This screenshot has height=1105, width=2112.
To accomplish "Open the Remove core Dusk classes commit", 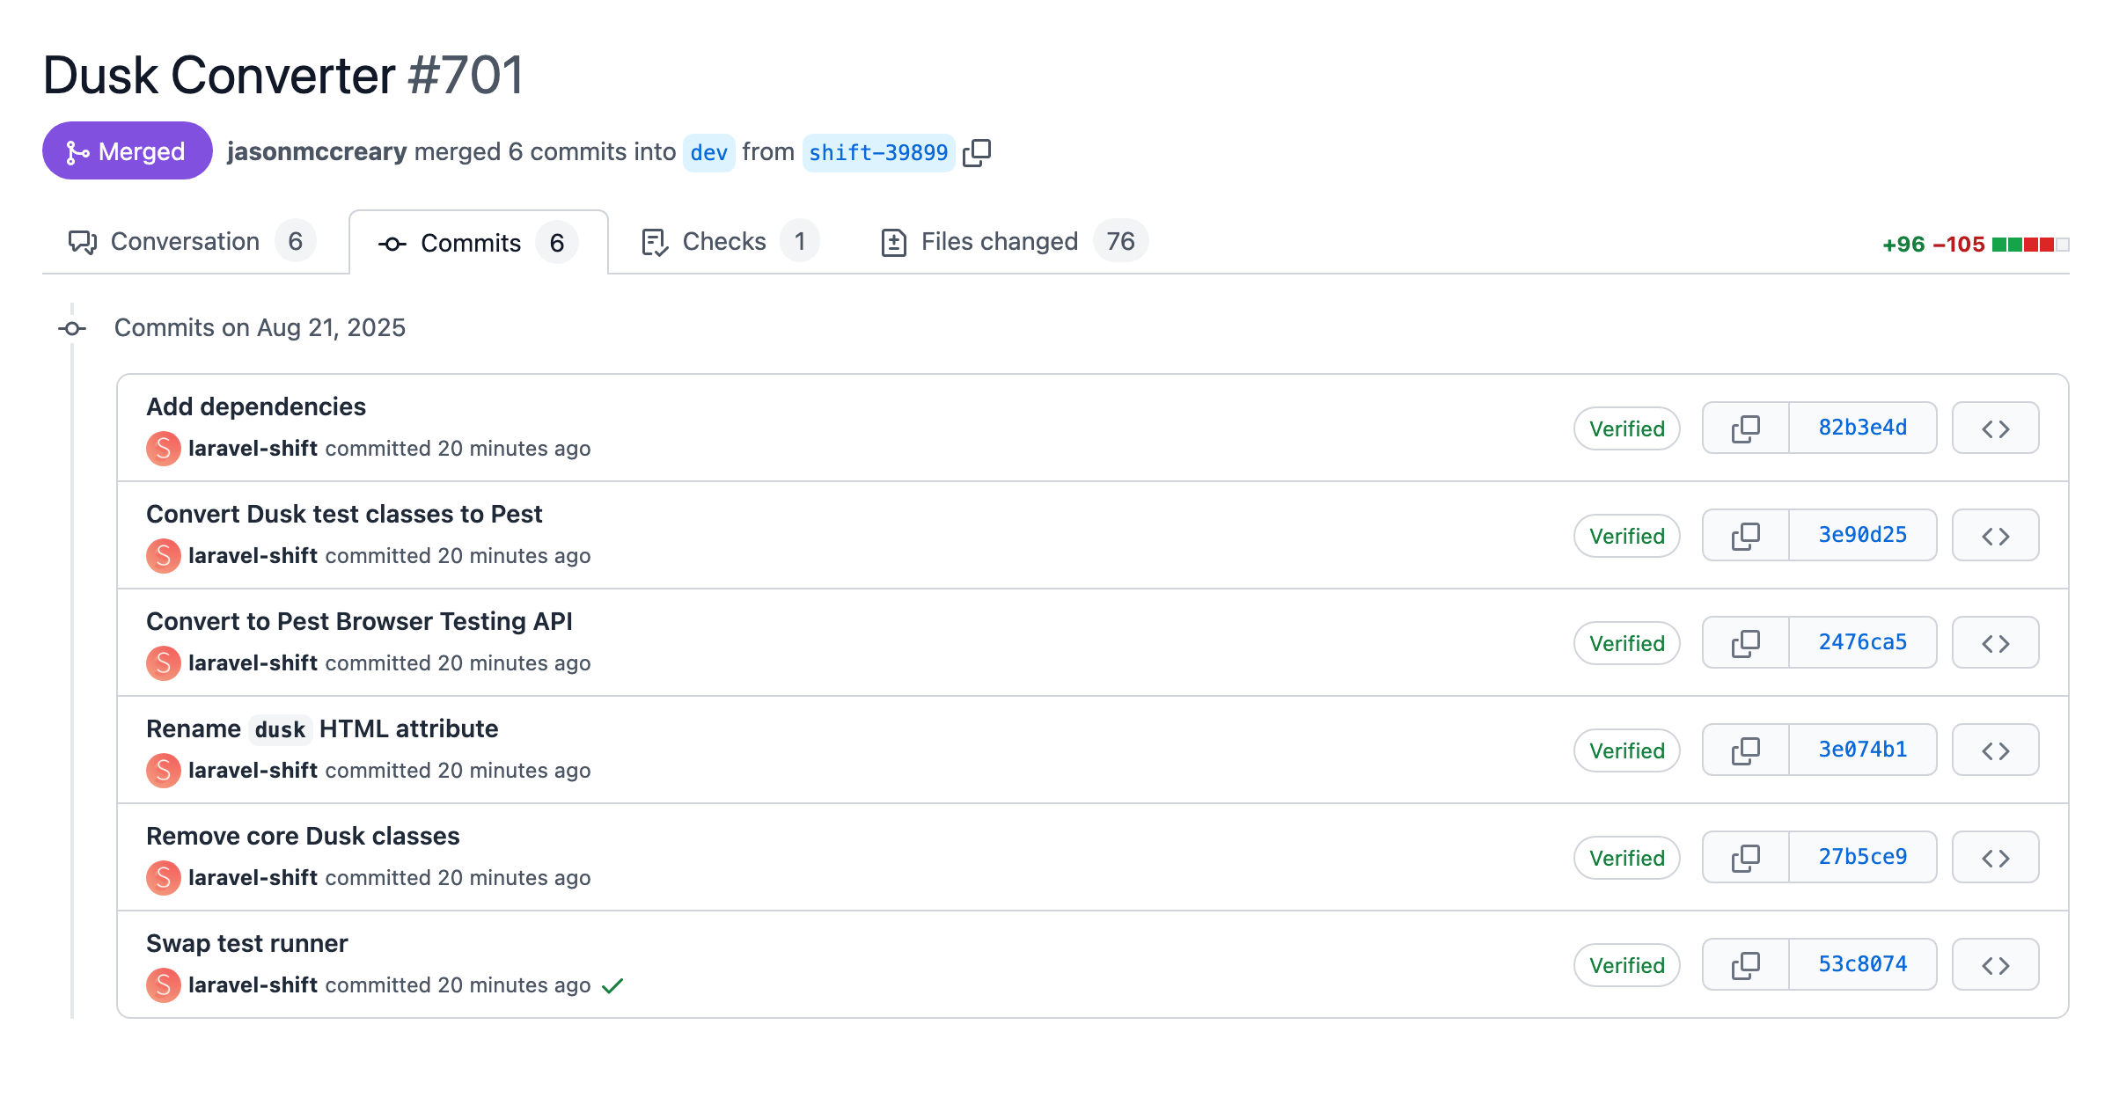I will click(x=303, y=836).
